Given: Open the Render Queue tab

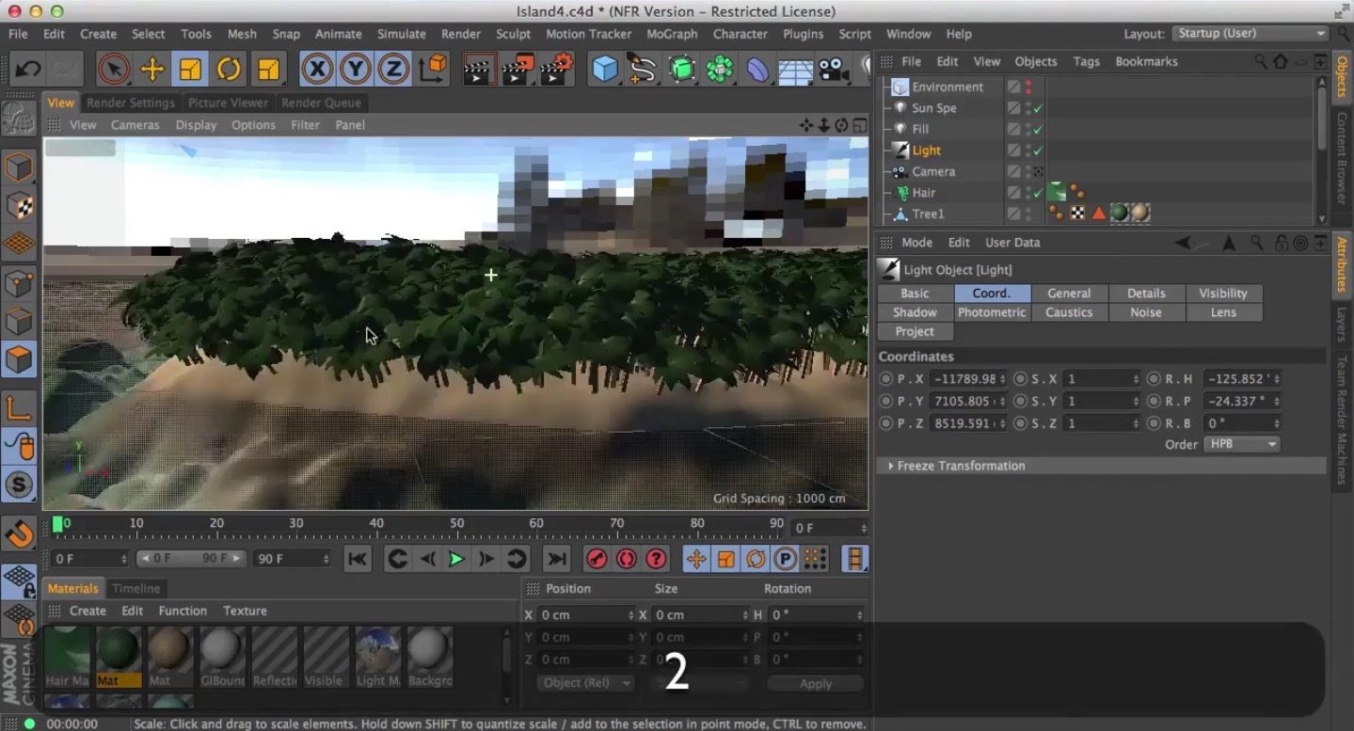Looking at the screenshot, I should pyautogui.click(x=321, y=103).
